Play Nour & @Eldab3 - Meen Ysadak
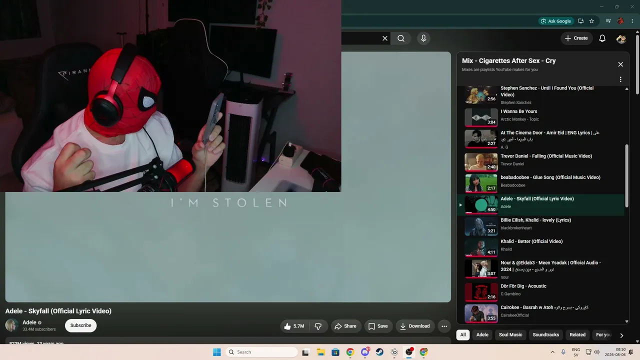 (x=541, y=269)
